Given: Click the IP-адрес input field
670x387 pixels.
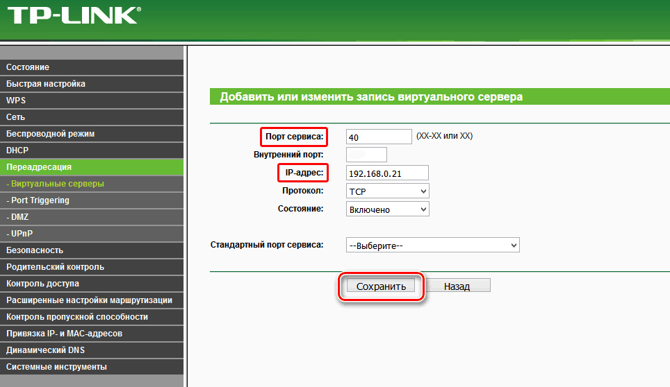Looking at the screenshot, I should [387, 173].
